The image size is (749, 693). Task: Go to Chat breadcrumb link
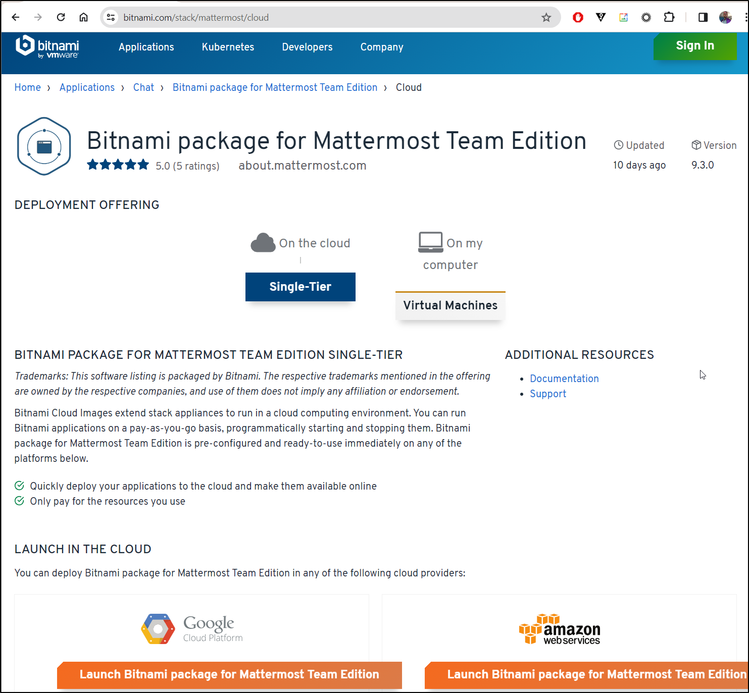[143, 87]
